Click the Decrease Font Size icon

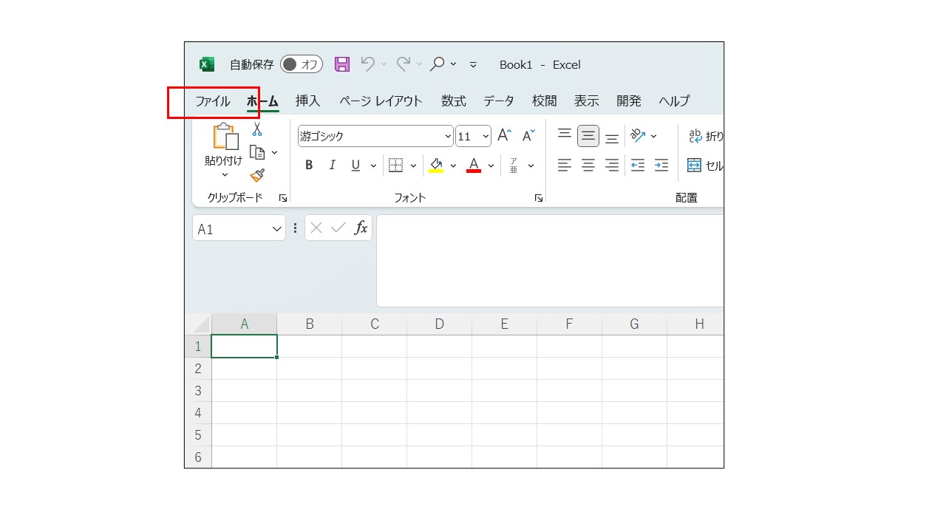pyautogui.click(x=528, y=135)
